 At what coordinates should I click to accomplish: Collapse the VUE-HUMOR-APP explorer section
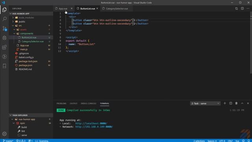click(x=11, y=14)
